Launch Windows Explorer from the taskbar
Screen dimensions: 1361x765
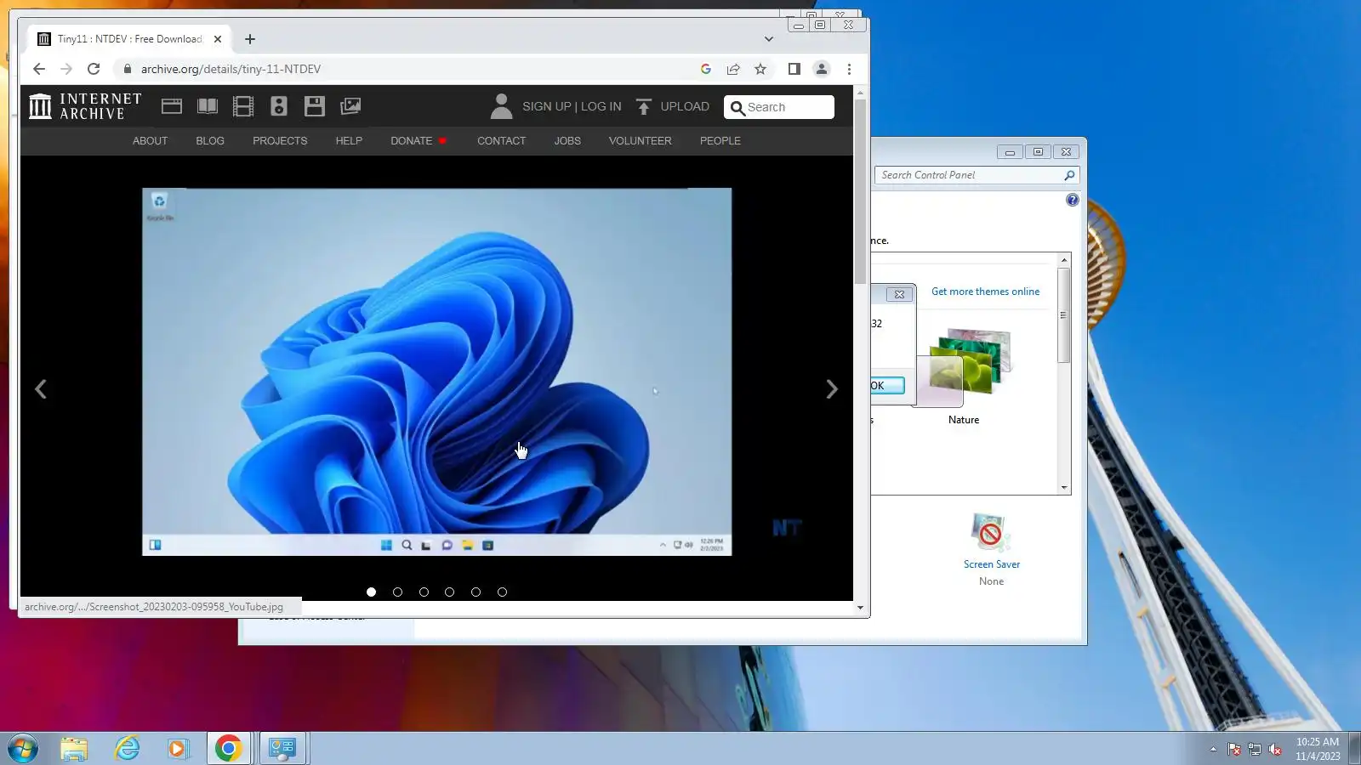[74, 749]
